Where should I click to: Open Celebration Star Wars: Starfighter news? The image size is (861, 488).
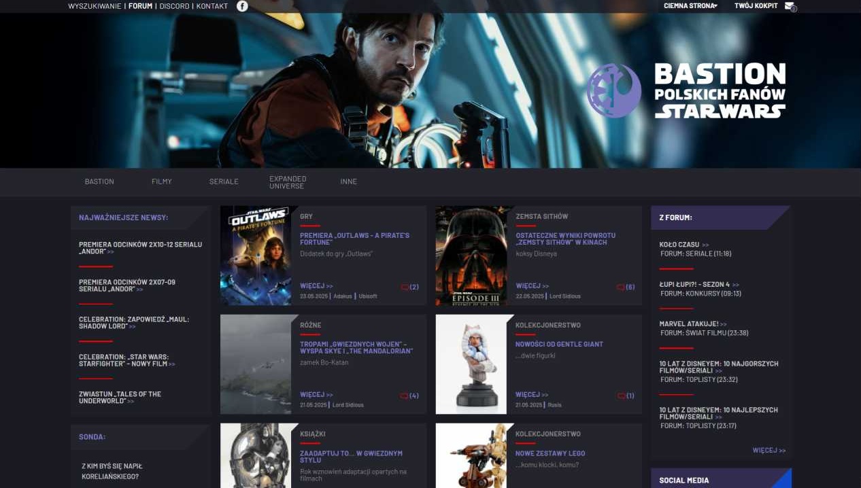(127, 360)
